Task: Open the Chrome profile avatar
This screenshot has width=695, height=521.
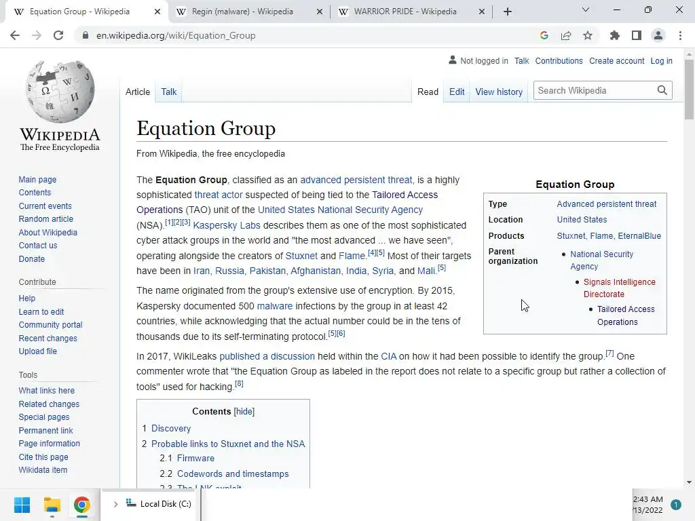Action: coord(658,35)
